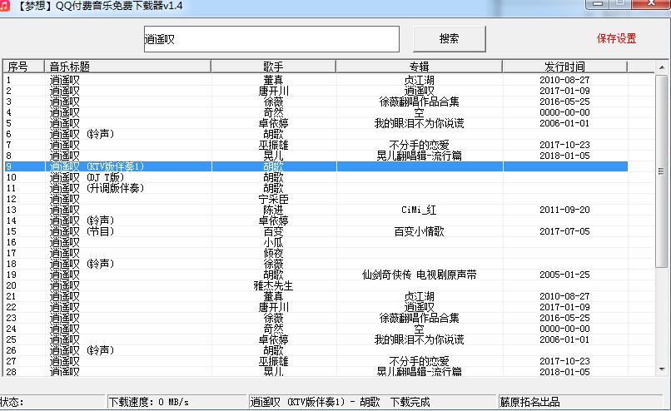Click the 搜索 search button
671x411 pixels.
tap(449, 39)
